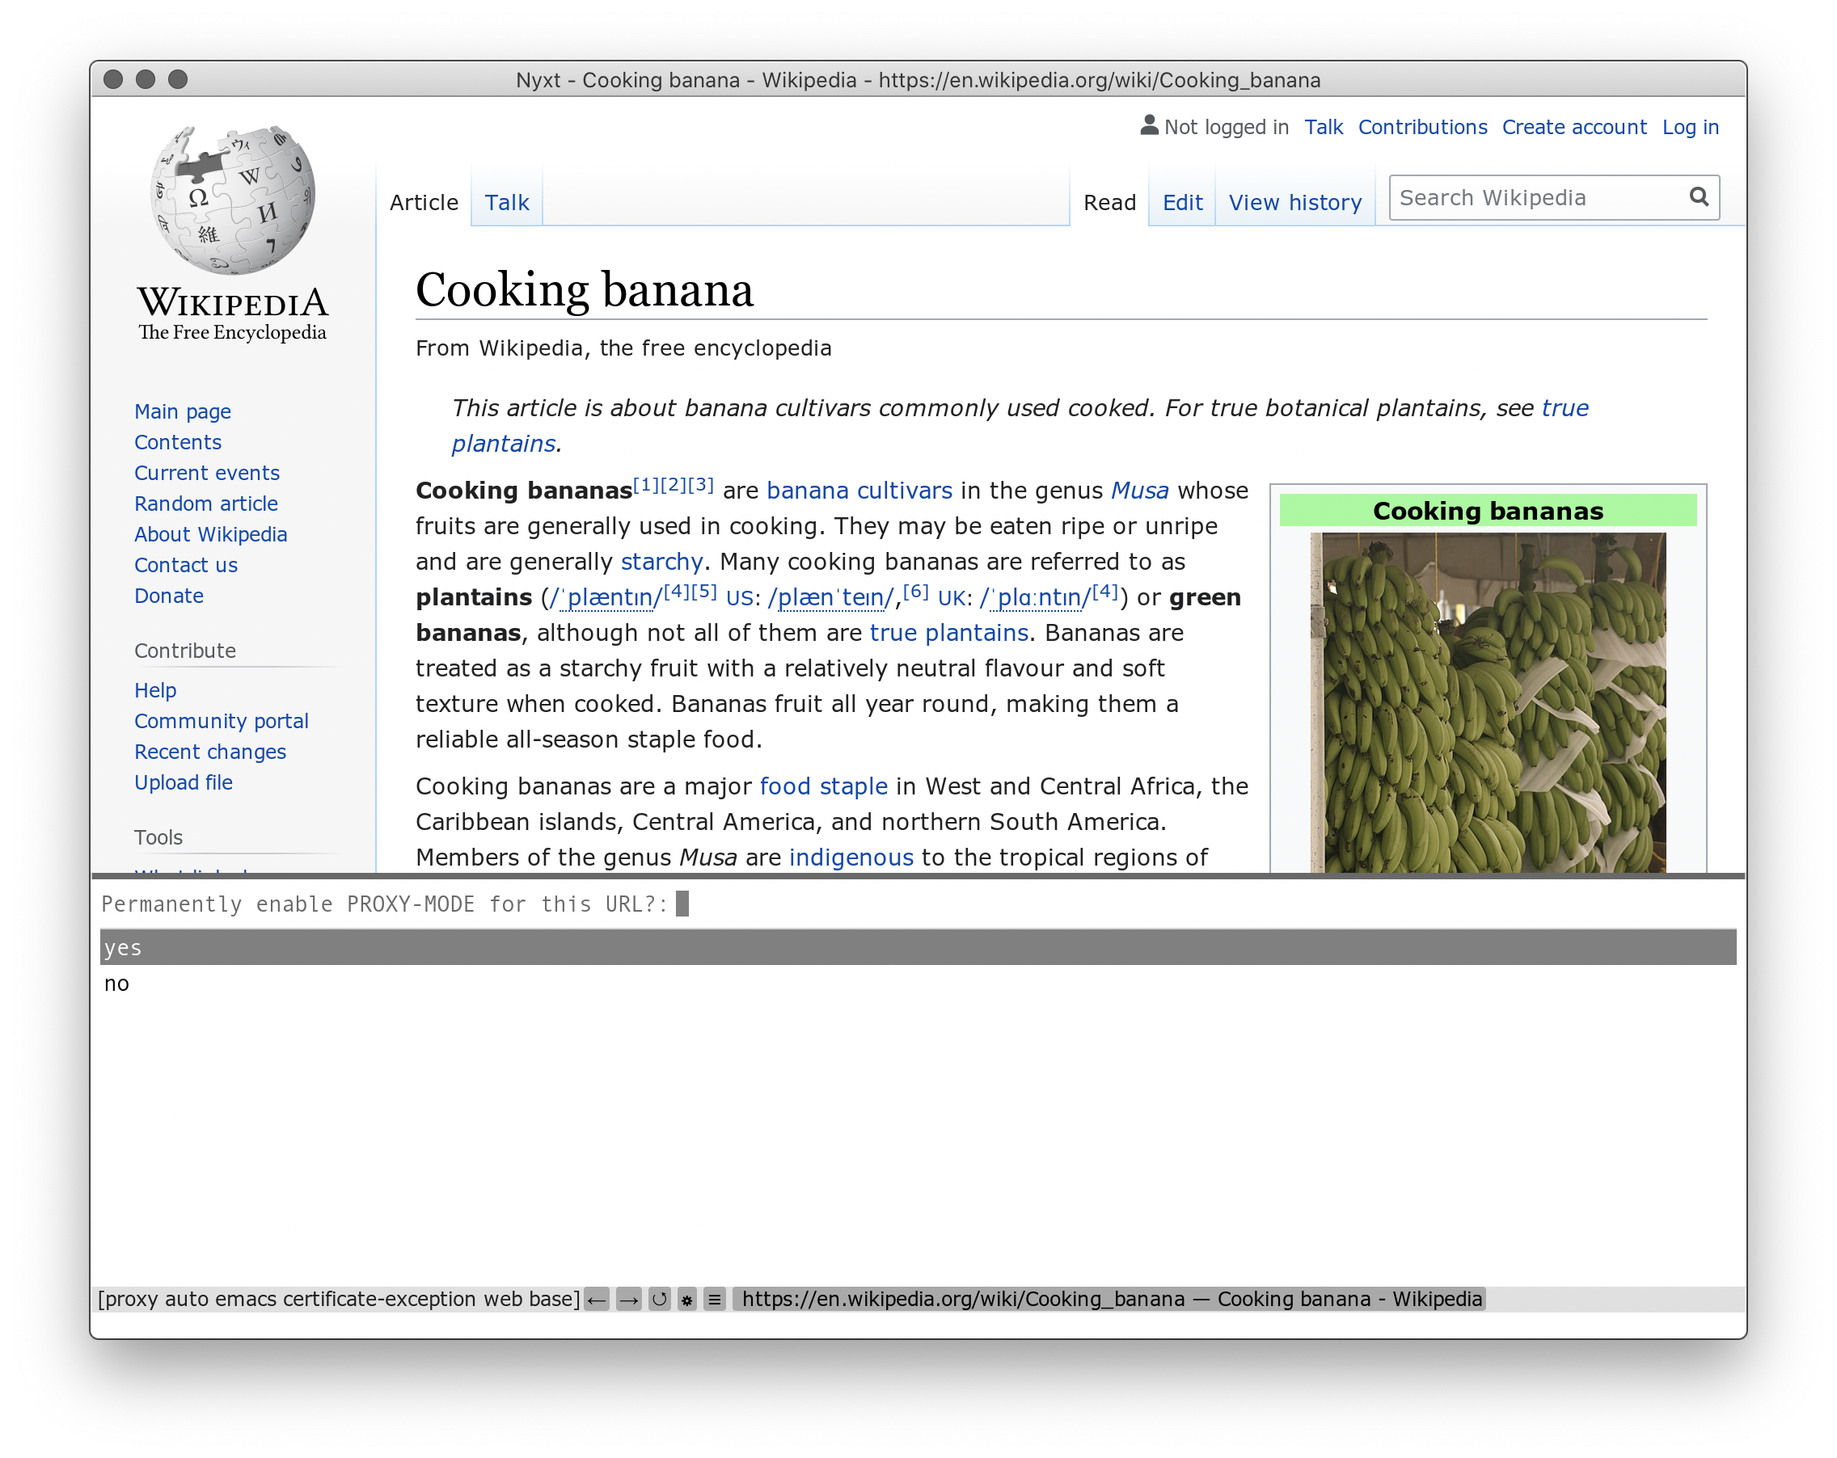Click the user icon beside Not logged in
The height and width of the screenshot is (1458, 1837).
(1149, 125)
